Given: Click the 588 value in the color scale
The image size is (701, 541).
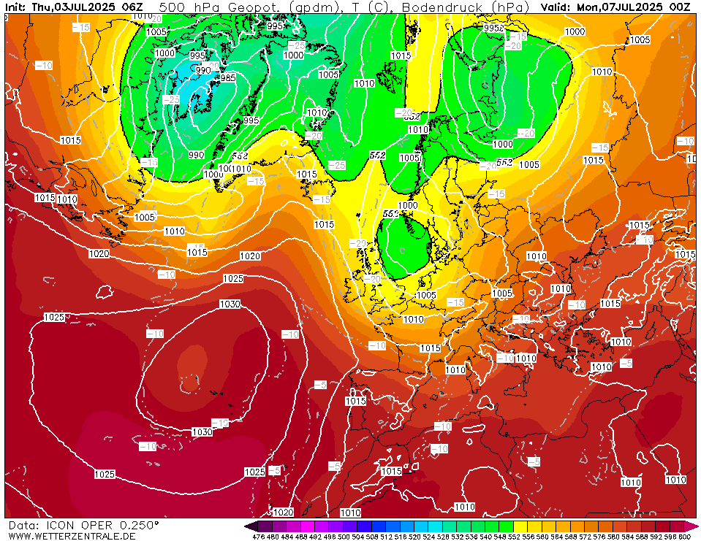Looking at the screenshot, I should click(x=642, y=537).
